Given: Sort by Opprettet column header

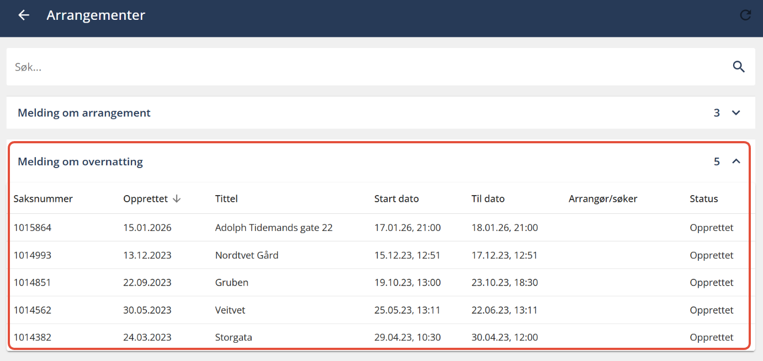Looking at the screenshot, I should 145,199.
